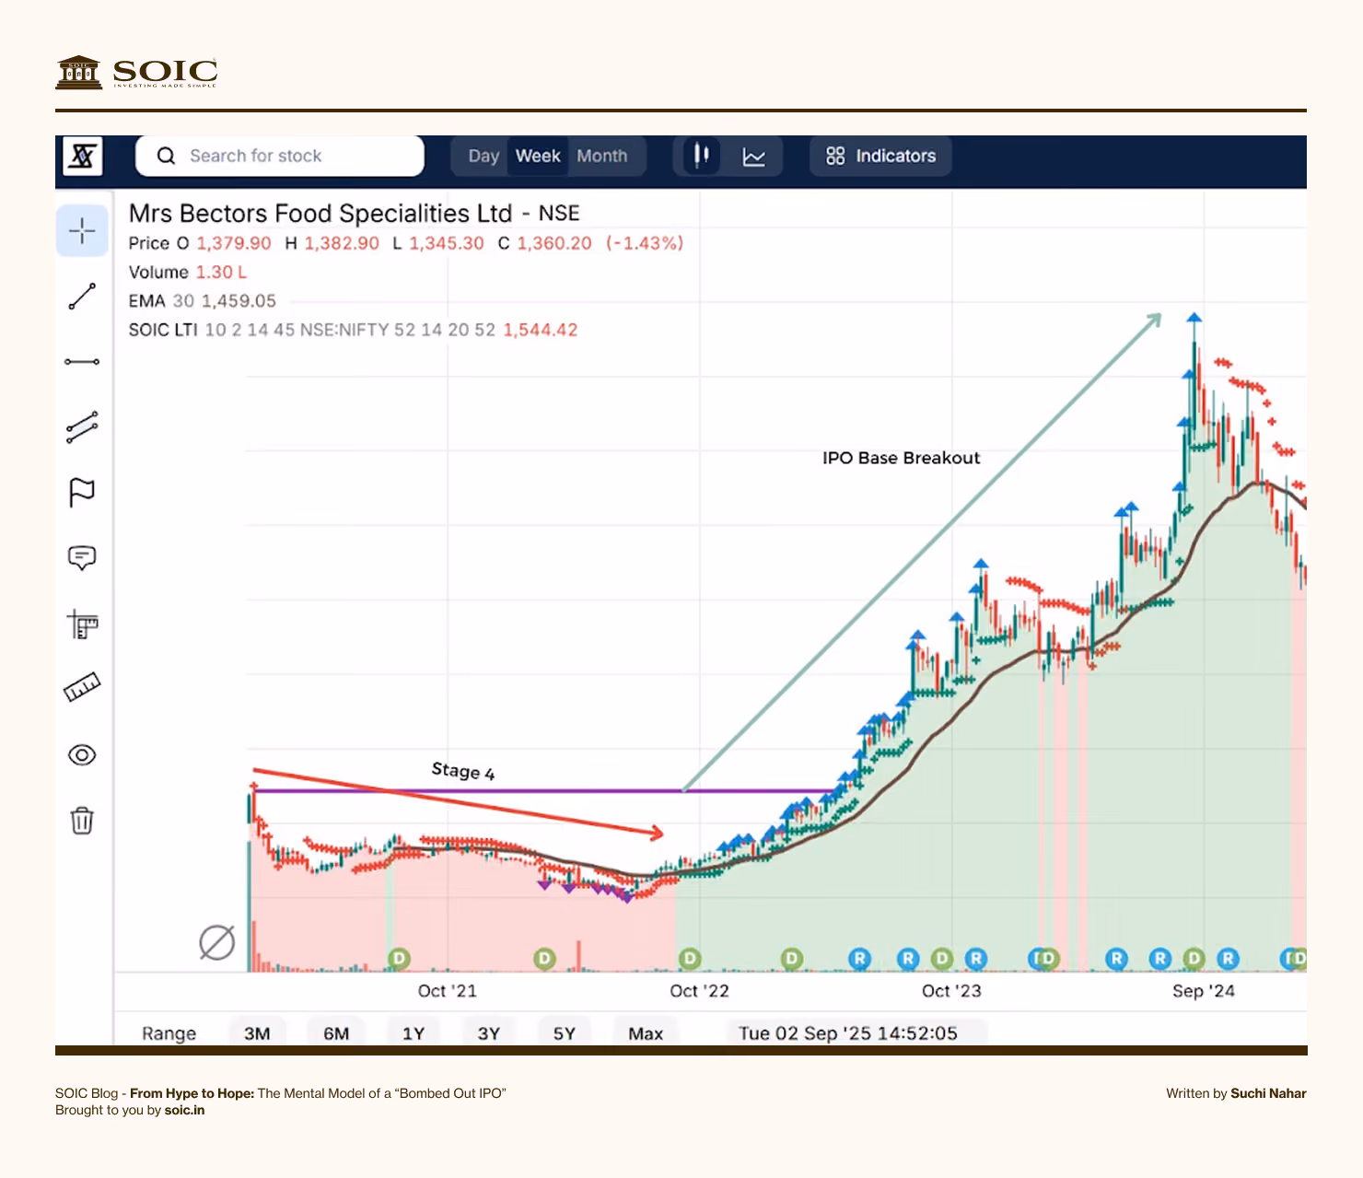Select the trend line drawing tool
The height and width of the screenshot is (1178, 1363).
pos(82,297)
